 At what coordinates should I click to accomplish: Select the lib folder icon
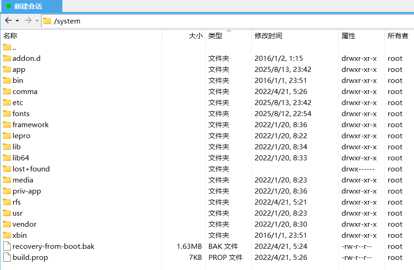click(7, 147)
